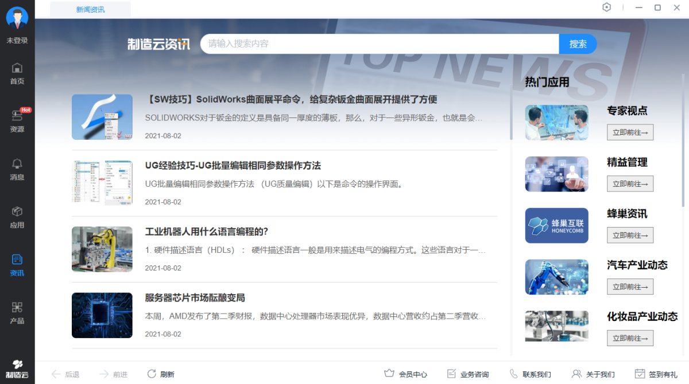Switch to the 新闻资讯 tab
The width and height of the screenshot is (689, 384).
point(90,9)
